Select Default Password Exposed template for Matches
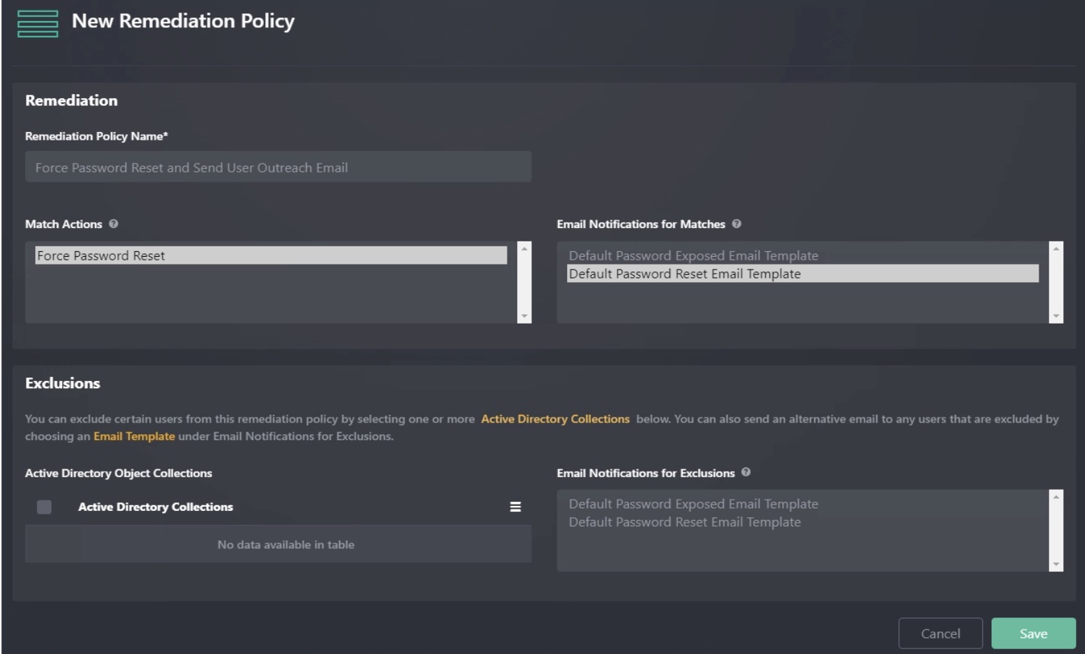The height and width of the screenshot is (654, 1085). click(x=802, y=255)
